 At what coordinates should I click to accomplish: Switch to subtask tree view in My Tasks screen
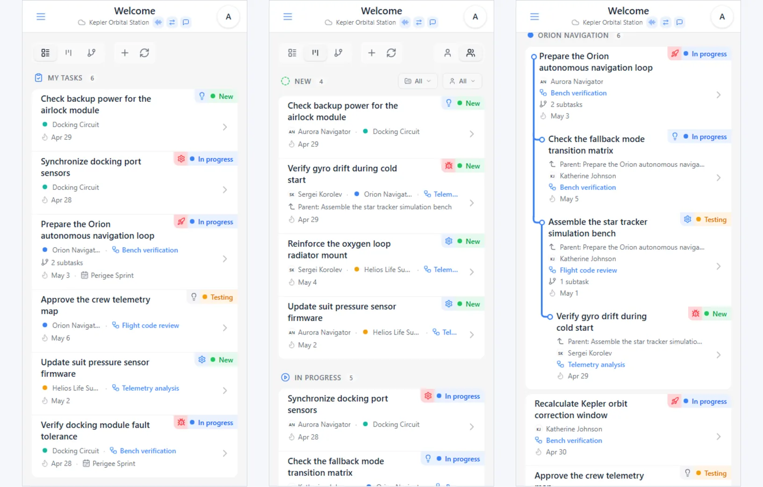[91, 53]
